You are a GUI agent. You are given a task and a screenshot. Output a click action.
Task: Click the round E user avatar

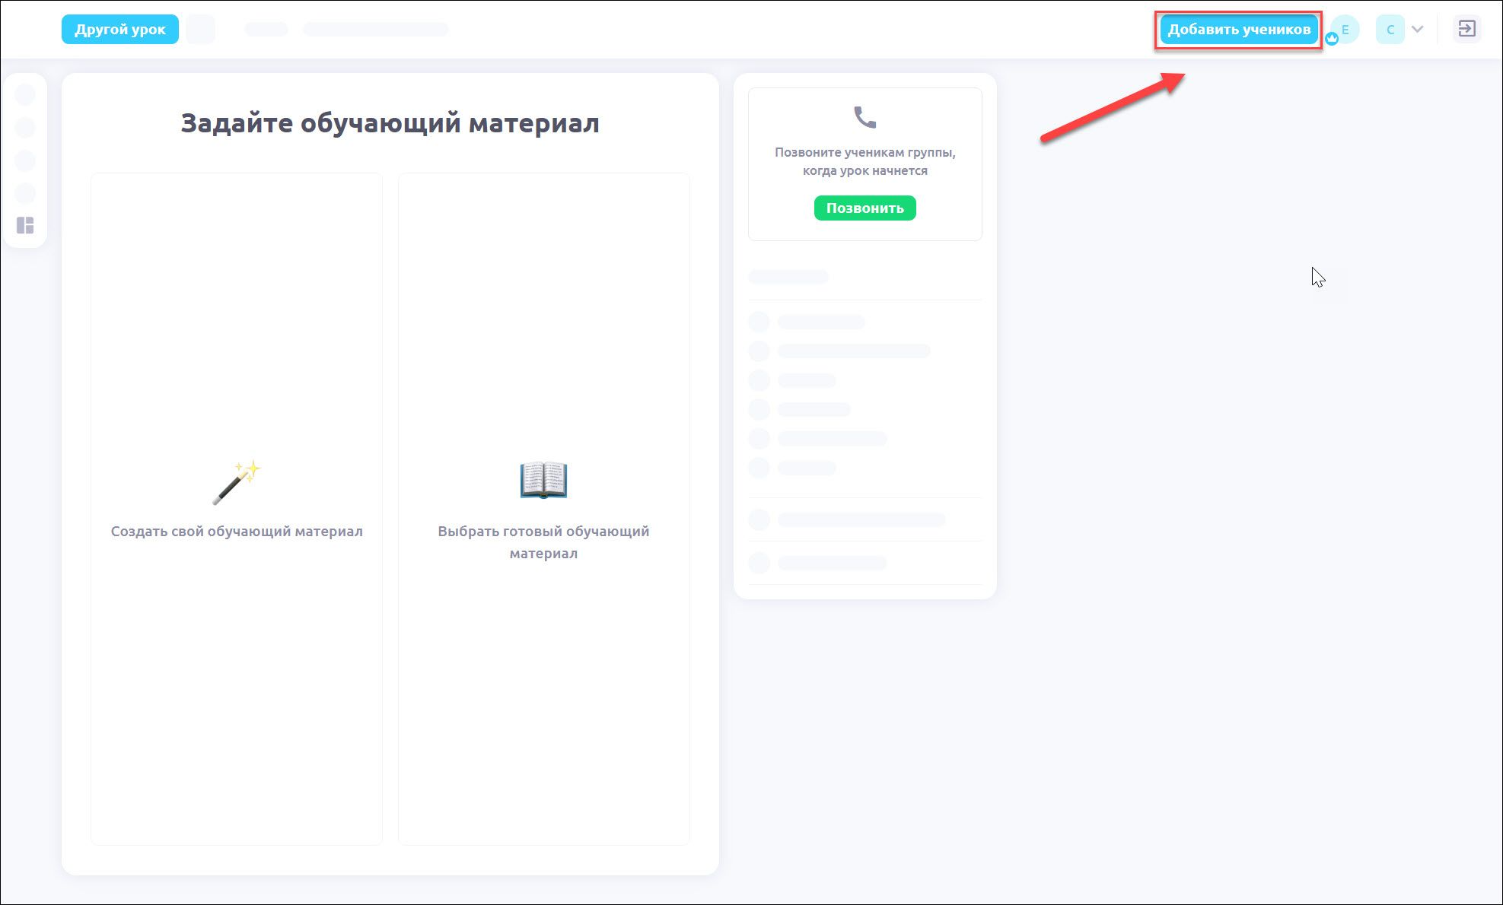pos(1346,29)
